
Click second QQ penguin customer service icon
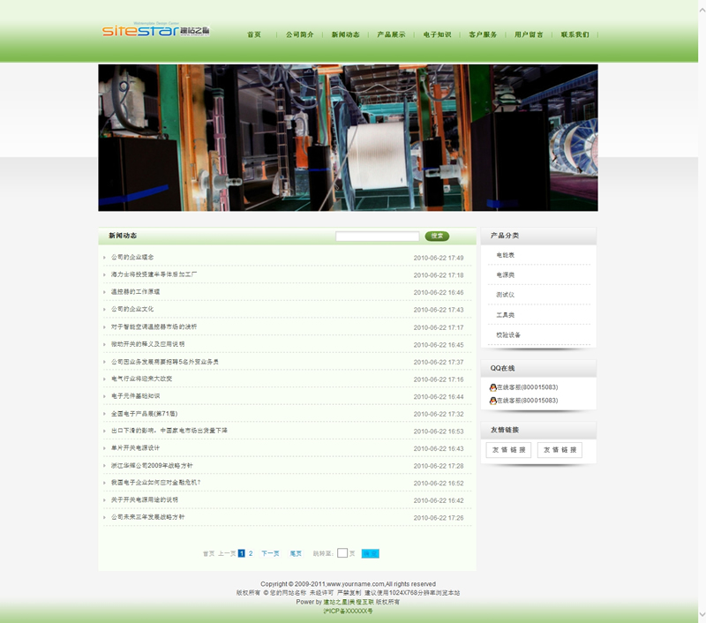point(493,401)
